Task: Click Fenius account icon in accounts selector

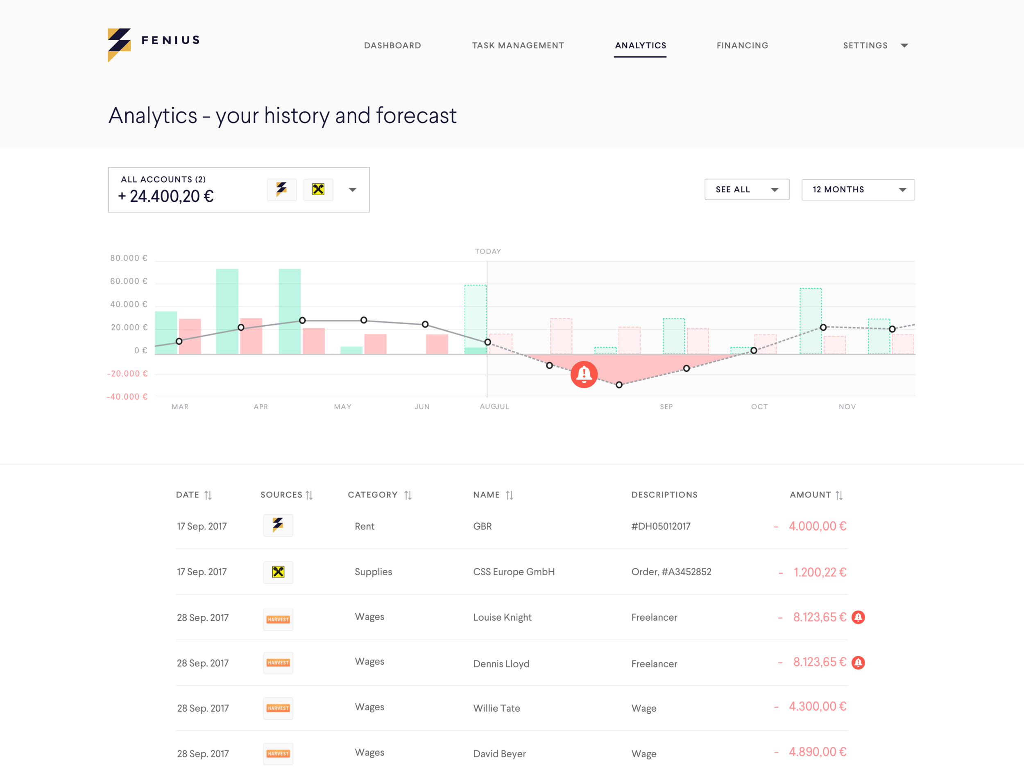Action: (282, 190)
